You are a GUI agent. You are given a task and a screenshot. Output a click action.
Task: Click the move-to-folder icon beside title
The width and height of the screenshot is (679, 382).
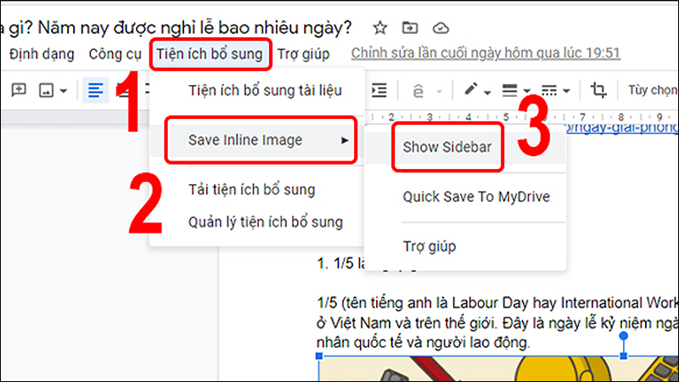pyautogui.click(x=410, y=28)
